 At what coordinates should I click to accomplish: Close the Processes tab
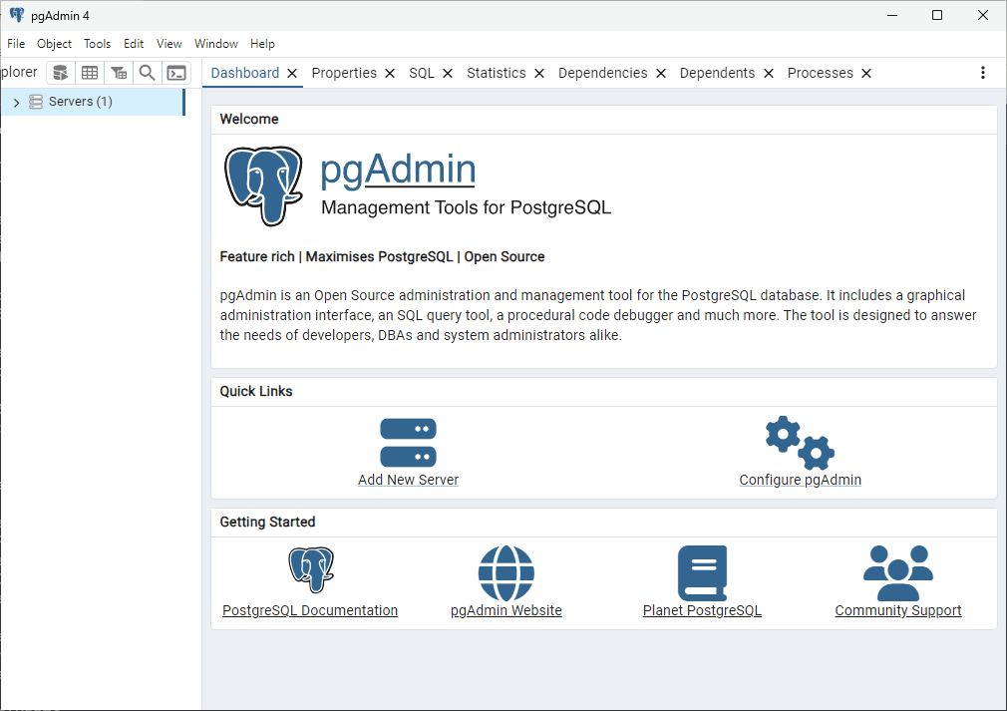coord(866,73)
